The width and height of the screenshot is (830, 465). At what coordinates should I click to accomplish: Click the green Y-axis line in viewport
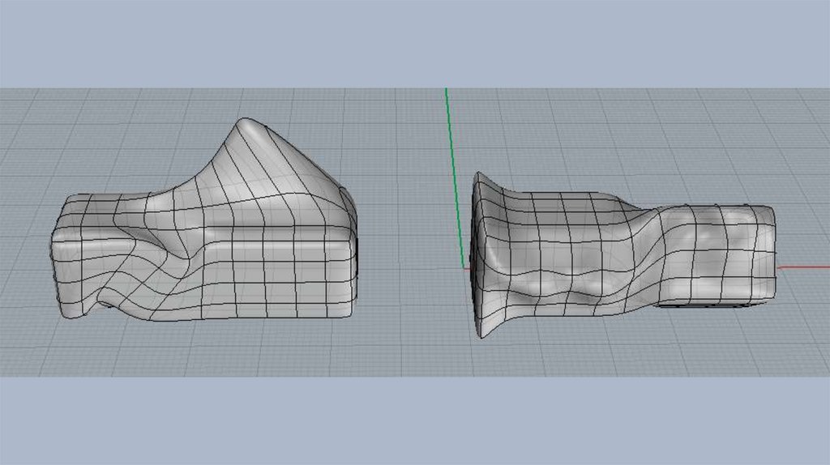click(x=455, y=177)
